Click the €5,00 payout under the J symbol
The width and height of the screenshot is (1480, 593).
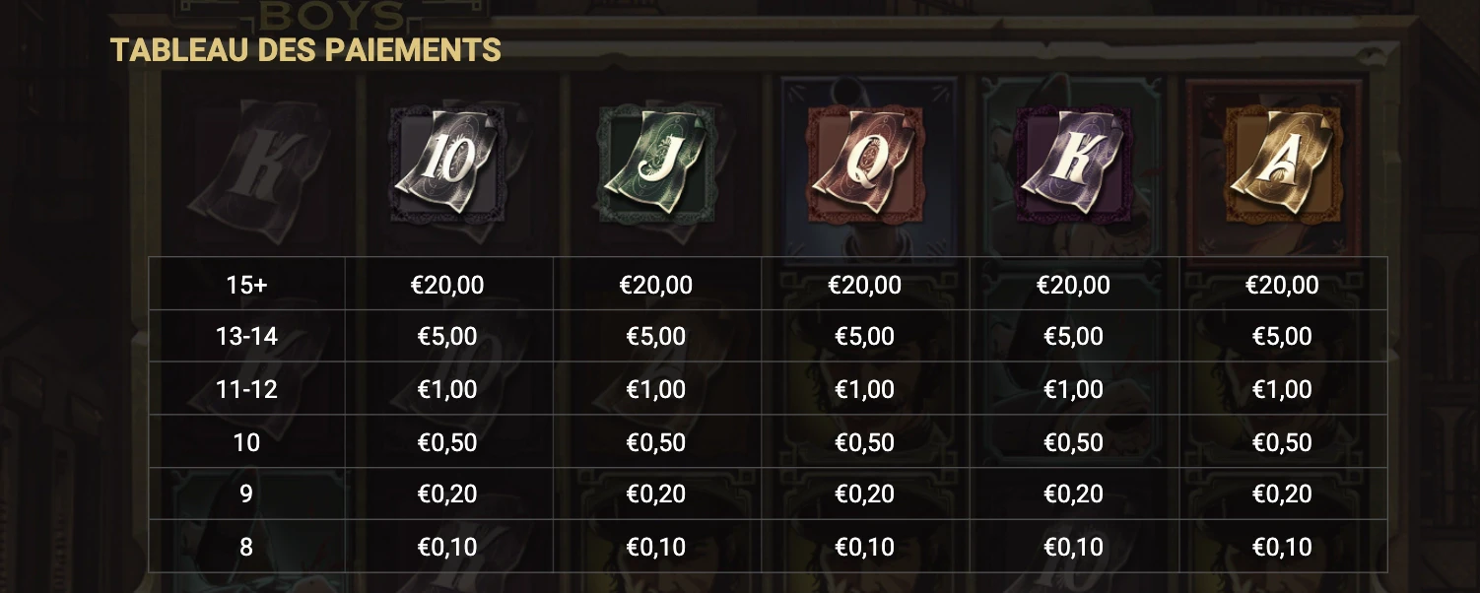656,337
